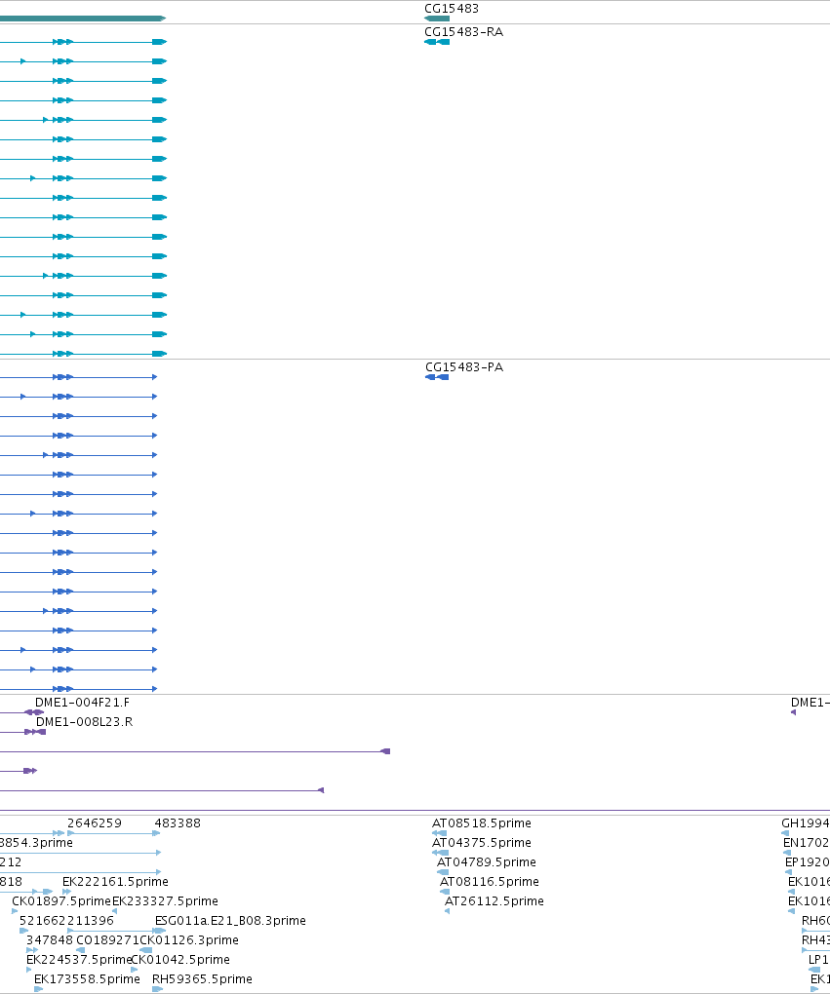Click the 483388 feature label
830x994 pixels.
point(178,823)
